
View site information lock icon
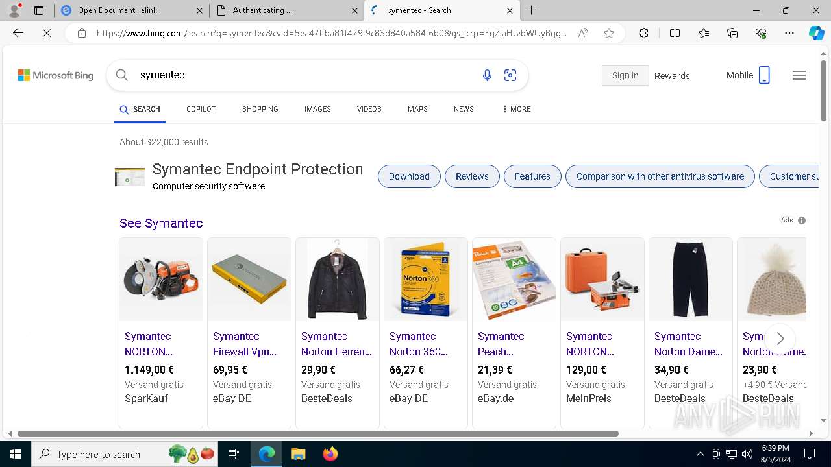[x=82, y=33]
